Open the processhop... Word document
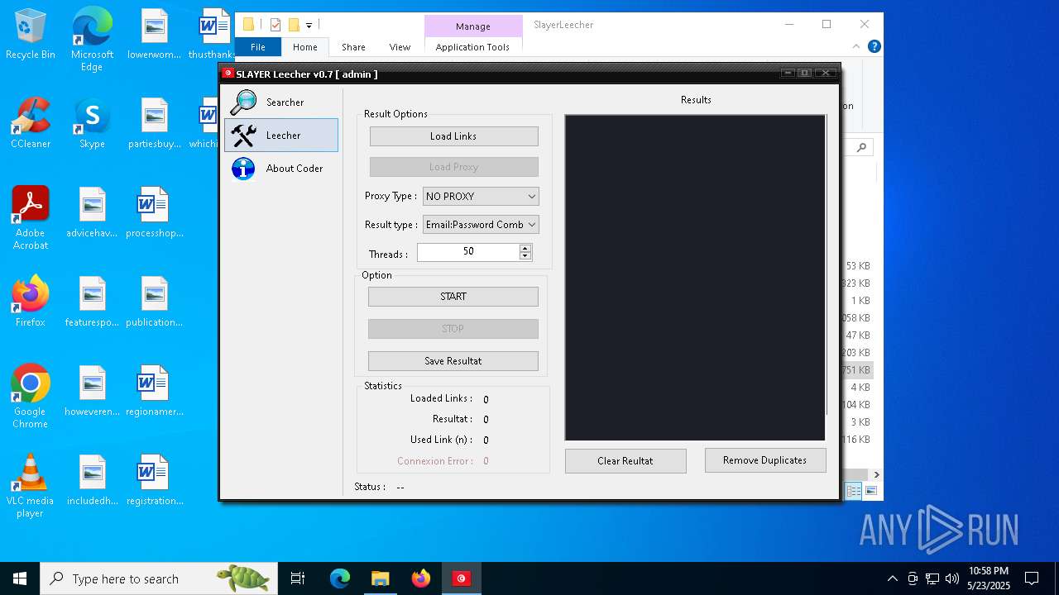This screenshot has height=595, width=1059. 154,212
